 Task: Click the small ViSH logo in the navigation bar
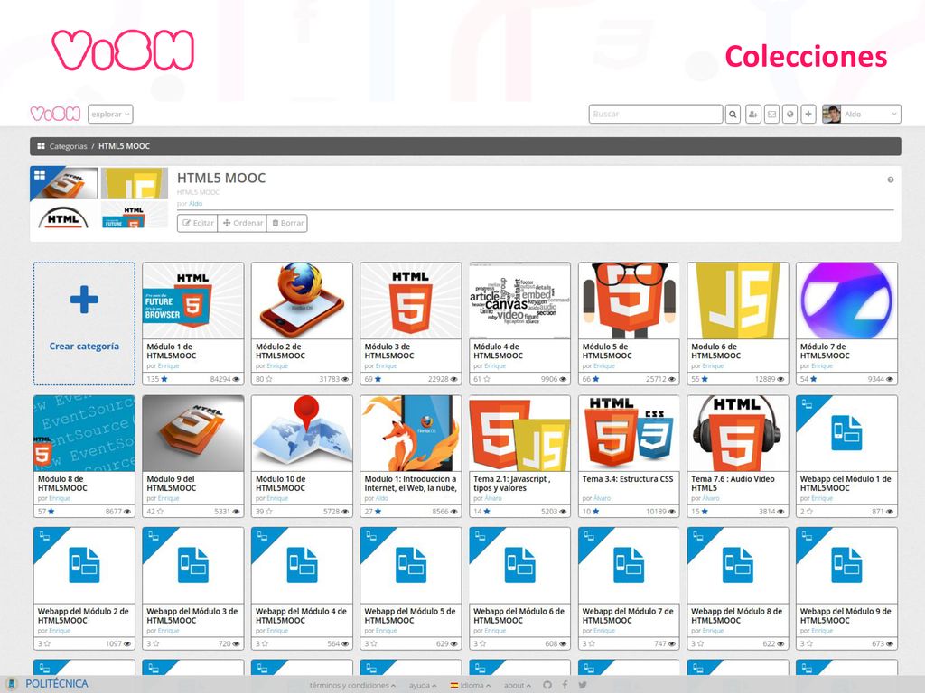(55, 114)
